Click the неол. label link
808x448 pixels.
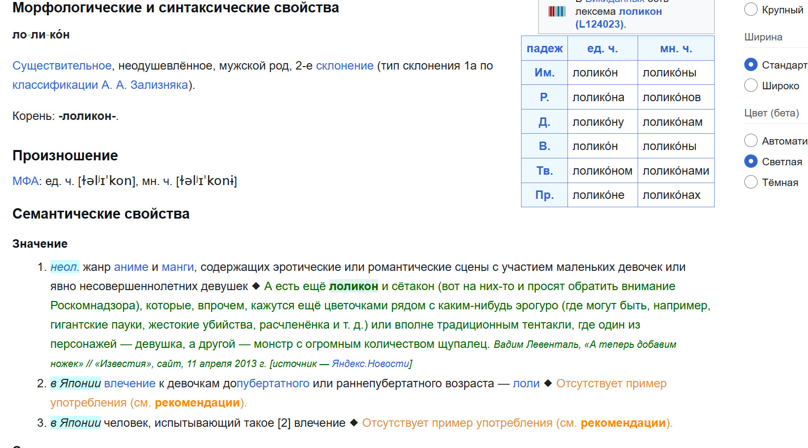pos(64,267)
